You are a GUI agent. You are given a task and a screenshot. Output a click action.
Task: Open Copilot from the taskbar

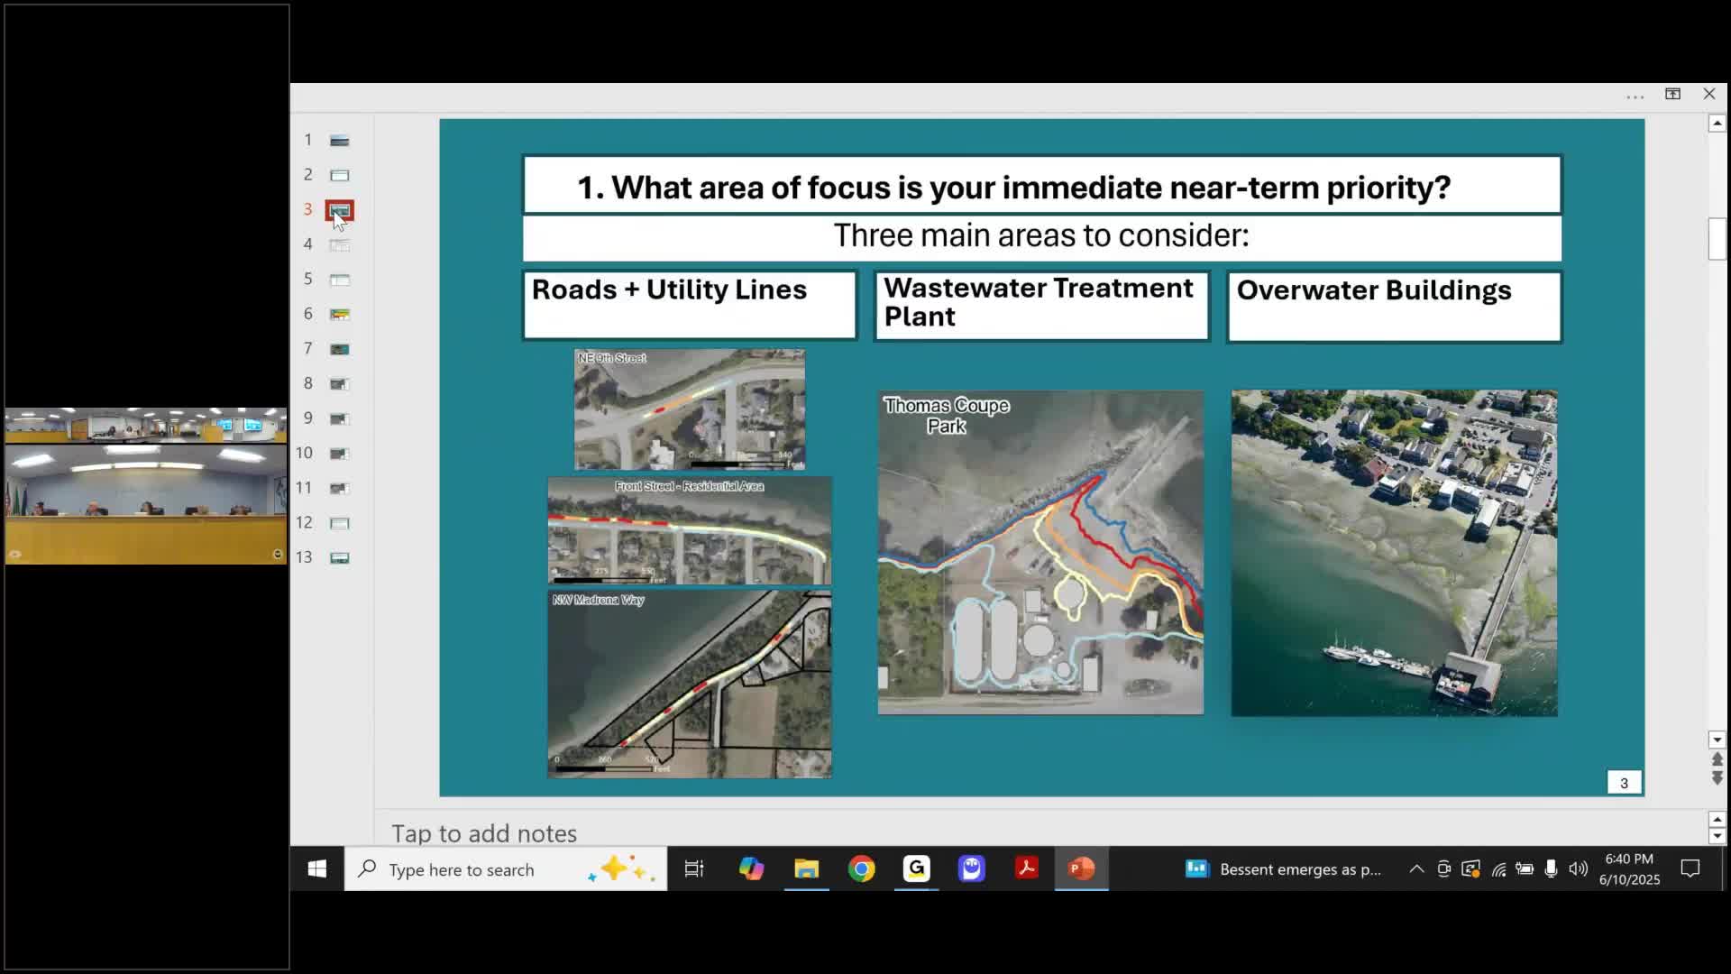click(751, 868)
